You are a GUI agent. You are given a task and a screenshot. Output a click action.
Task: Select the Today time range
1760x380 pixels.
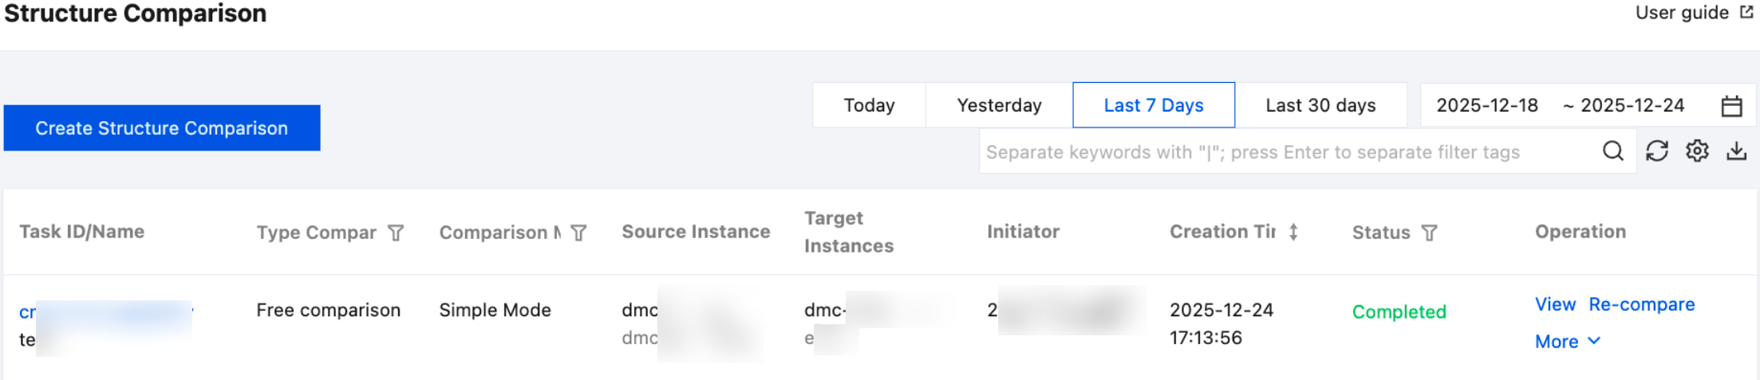869,105
